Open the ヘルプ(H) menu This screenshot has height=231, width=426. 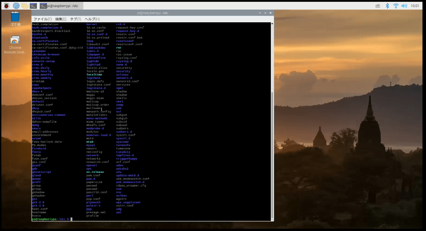[x=92, y=19]
